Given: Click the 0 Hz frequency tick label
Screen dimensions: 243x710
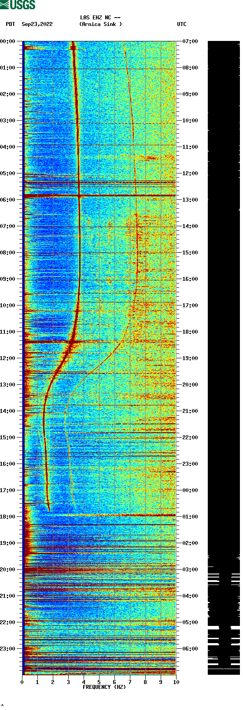Looking at the screenshot, I should tap(22, 682).
